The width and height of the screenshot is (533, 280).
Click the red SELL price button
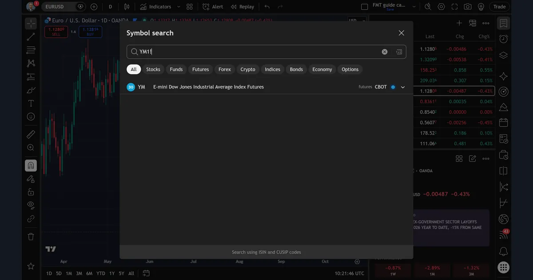click(56, 32)
